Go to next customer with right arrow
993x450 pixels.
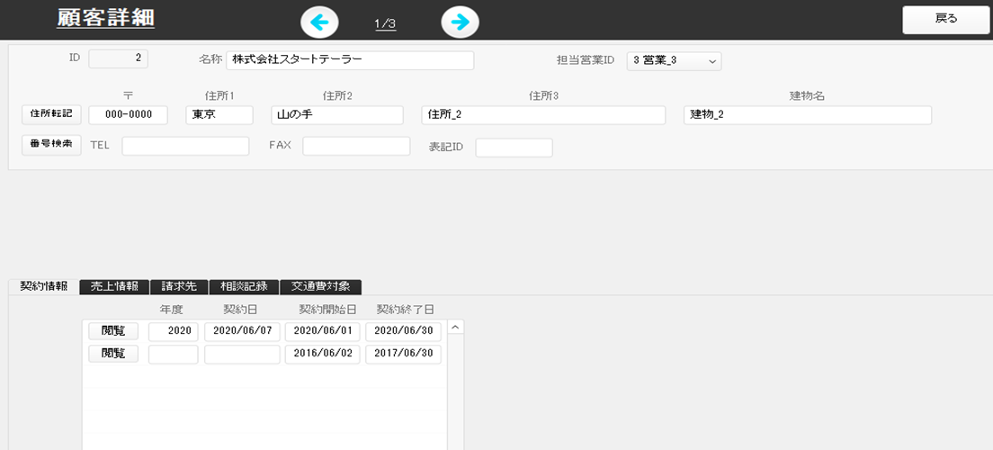pyautogui.click(x=460, y=22)
